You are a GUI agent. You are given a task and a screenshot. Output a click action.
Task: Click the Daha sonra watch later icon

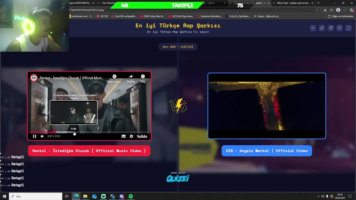[114, 76]
